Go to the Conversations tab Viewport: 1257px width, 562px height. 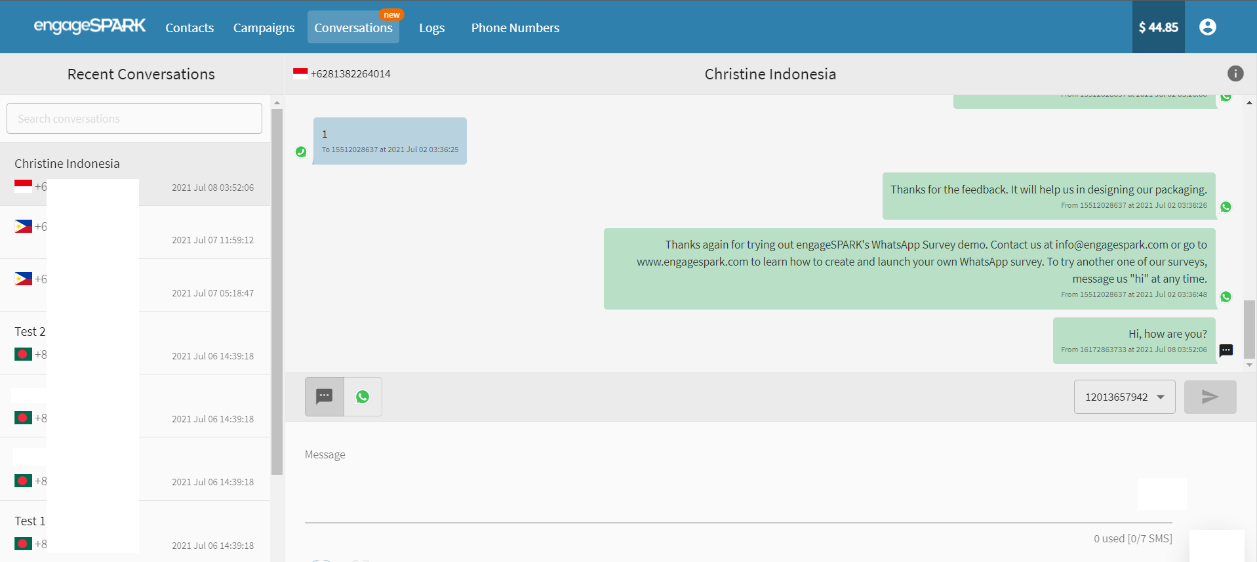pyautogui.click(x=353, y=28)
